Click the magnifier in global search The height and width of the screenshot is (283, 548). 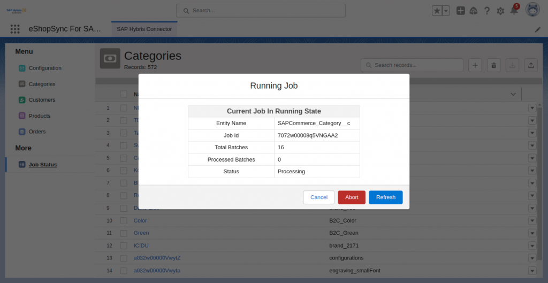click(186, 11)
